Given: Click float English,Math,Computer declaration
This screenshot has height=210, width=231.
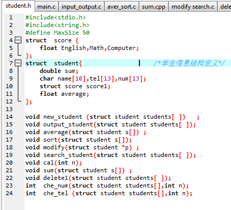Looking at the screenshot, I should 89,48.
